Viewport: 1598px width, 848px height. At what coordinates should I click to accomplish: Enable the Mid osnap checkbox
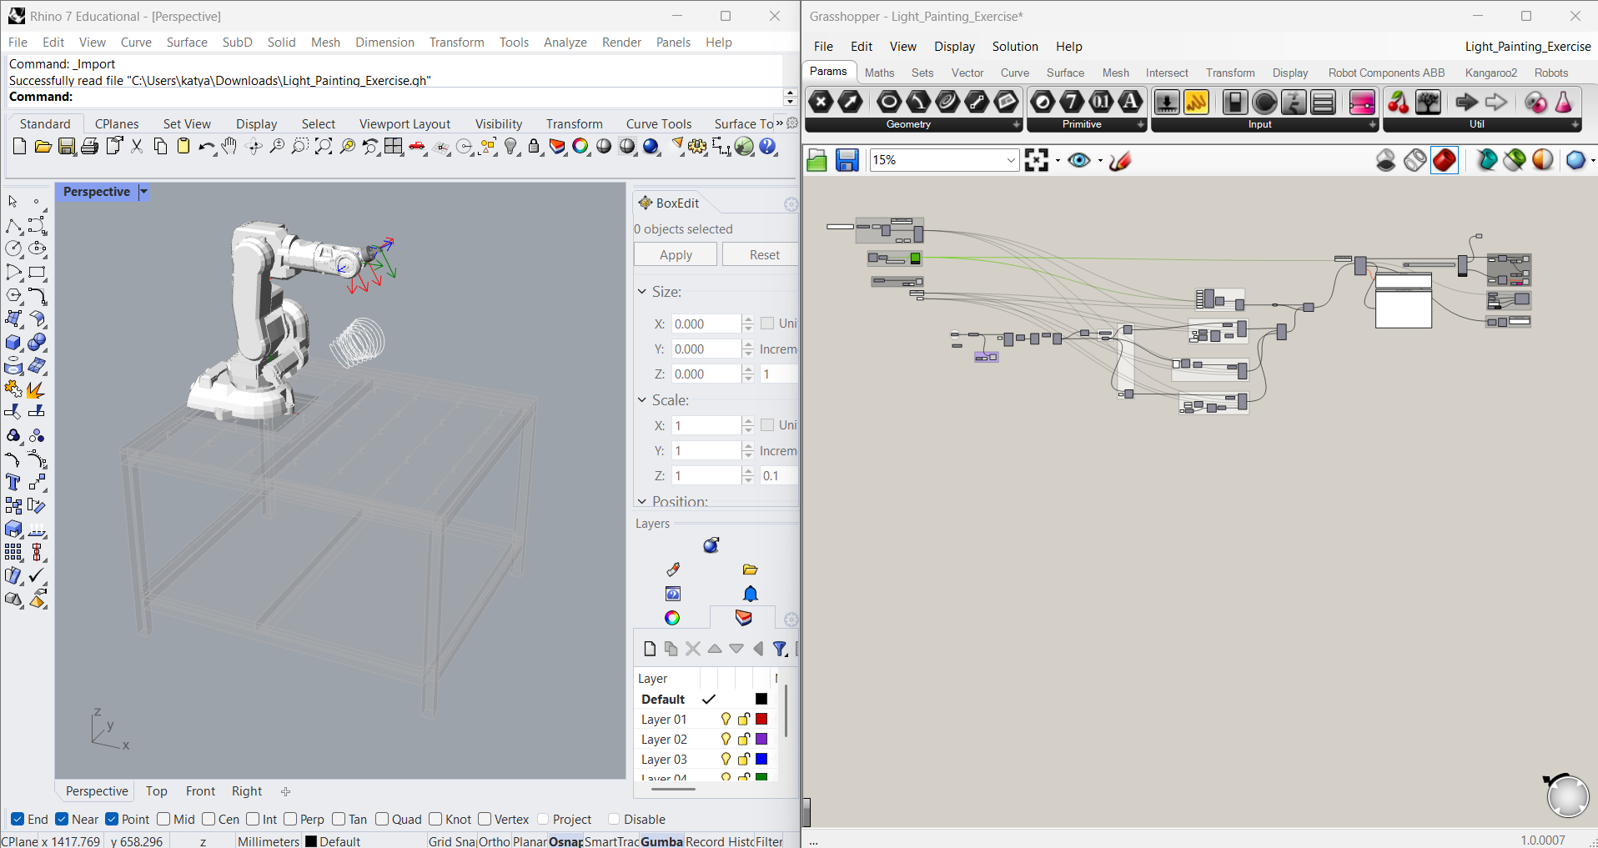(x=163, y=819)
